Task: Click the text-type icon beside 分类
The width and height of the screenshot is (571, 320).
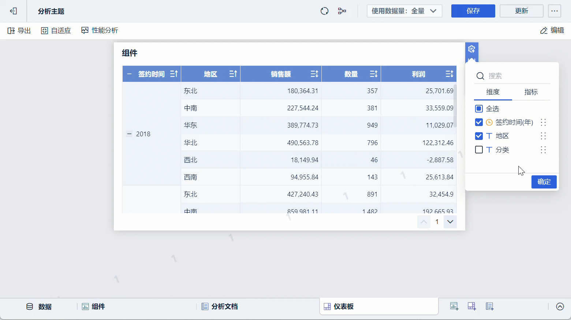Action: tap(489, 150)
